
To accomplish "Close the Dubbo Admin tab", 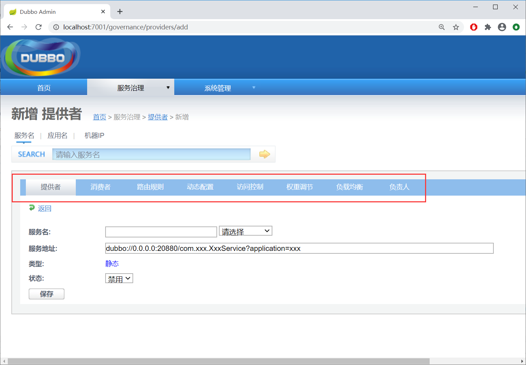I will click(103, 12).
